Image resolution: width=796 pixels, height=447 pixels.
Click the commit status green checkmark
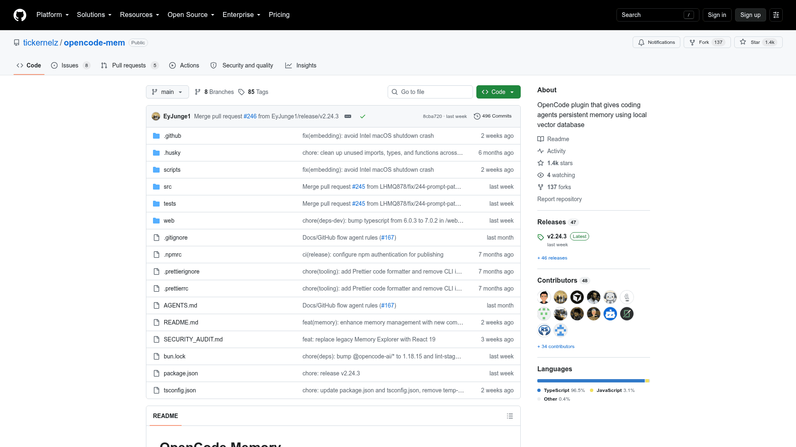[x=363, y=116]
